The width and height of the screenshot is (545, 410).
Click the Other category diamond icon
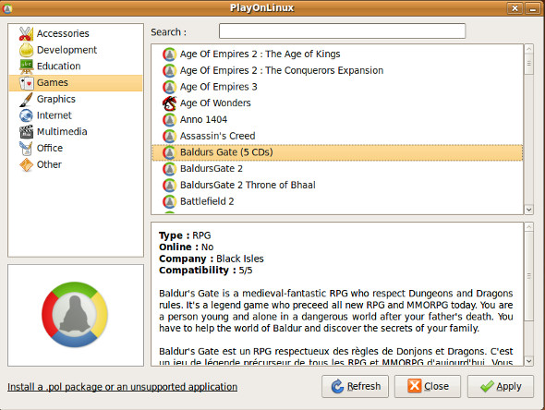click(x=26, y=164)
